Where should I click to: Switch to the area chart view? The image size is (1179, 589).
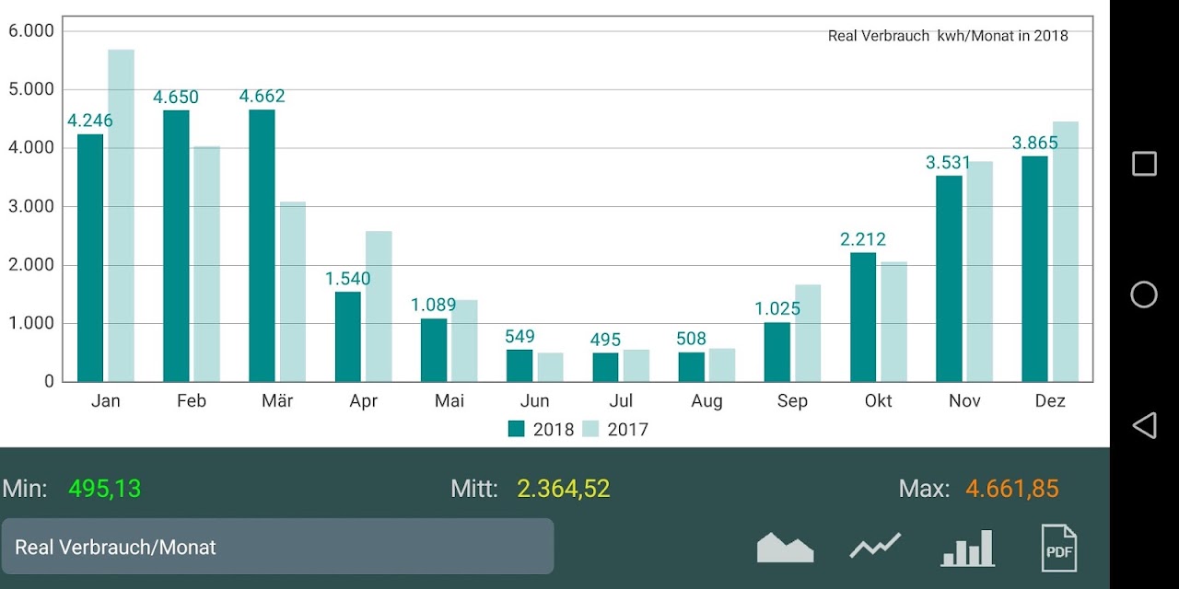(x=785, y=548)
